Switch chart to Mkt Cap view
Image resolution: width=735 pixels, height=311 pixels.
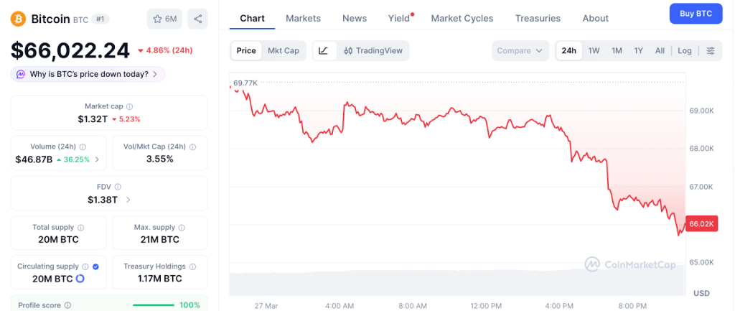pos(283,50)
